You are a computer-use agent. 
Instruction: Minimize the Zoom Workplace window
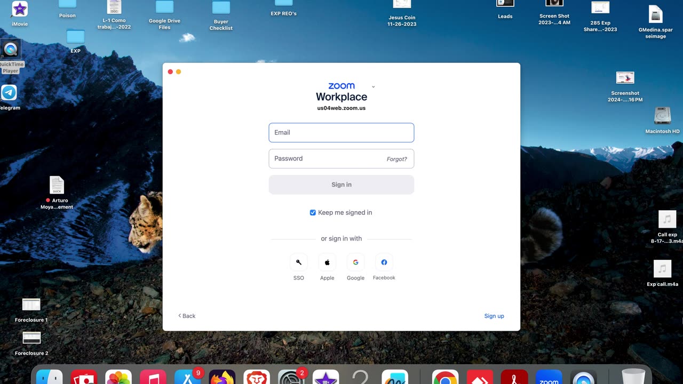click(179, 71)
